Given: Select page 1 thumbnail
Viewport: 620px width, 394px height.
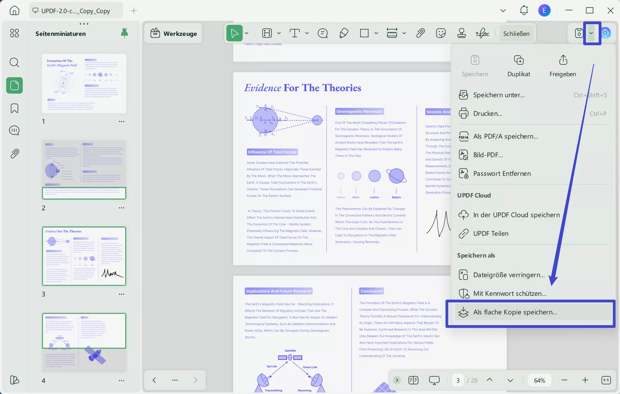Looking at the screenshot, I should click(x=84, y=83).
